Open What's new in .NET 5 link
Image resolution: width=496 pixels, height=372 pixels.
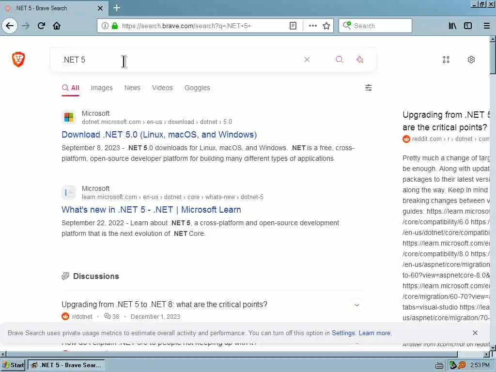151,209
